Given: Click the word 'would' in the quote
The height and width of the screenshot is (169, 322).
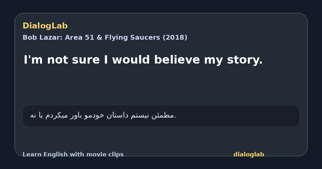Looking at the screenshot, I should pos(131,60).
